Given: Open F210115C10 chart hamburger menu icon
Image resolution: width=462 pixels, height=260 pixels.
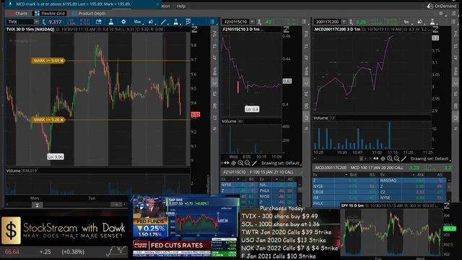Looking at the screenshot, I should click(304, 22).
